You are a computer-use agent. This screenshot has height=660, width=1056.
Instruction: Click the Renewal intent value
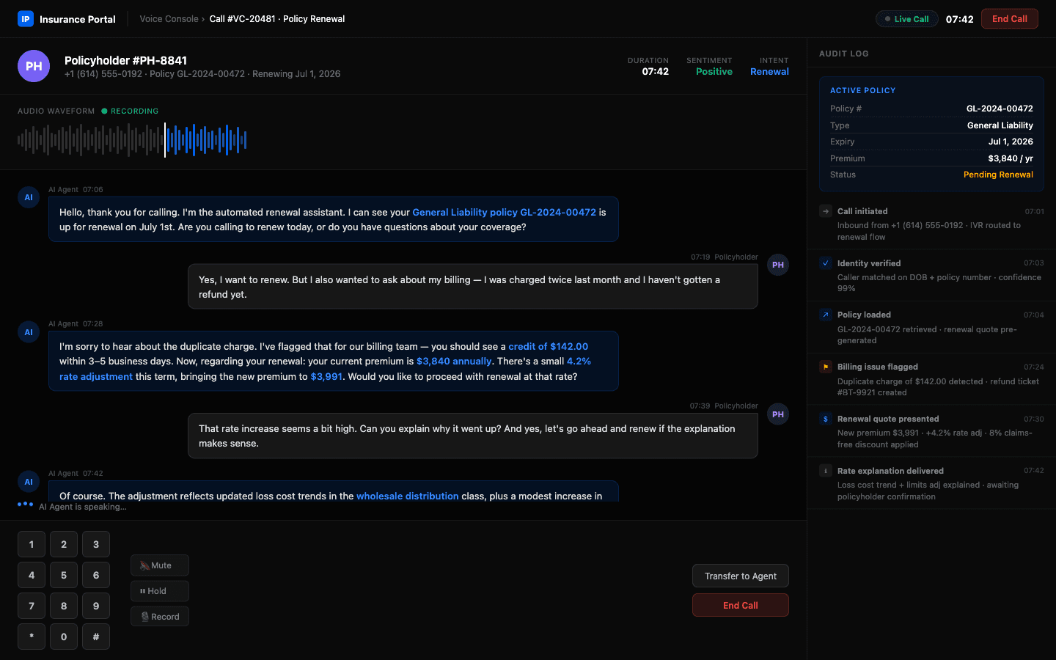(x=769, y=71)
